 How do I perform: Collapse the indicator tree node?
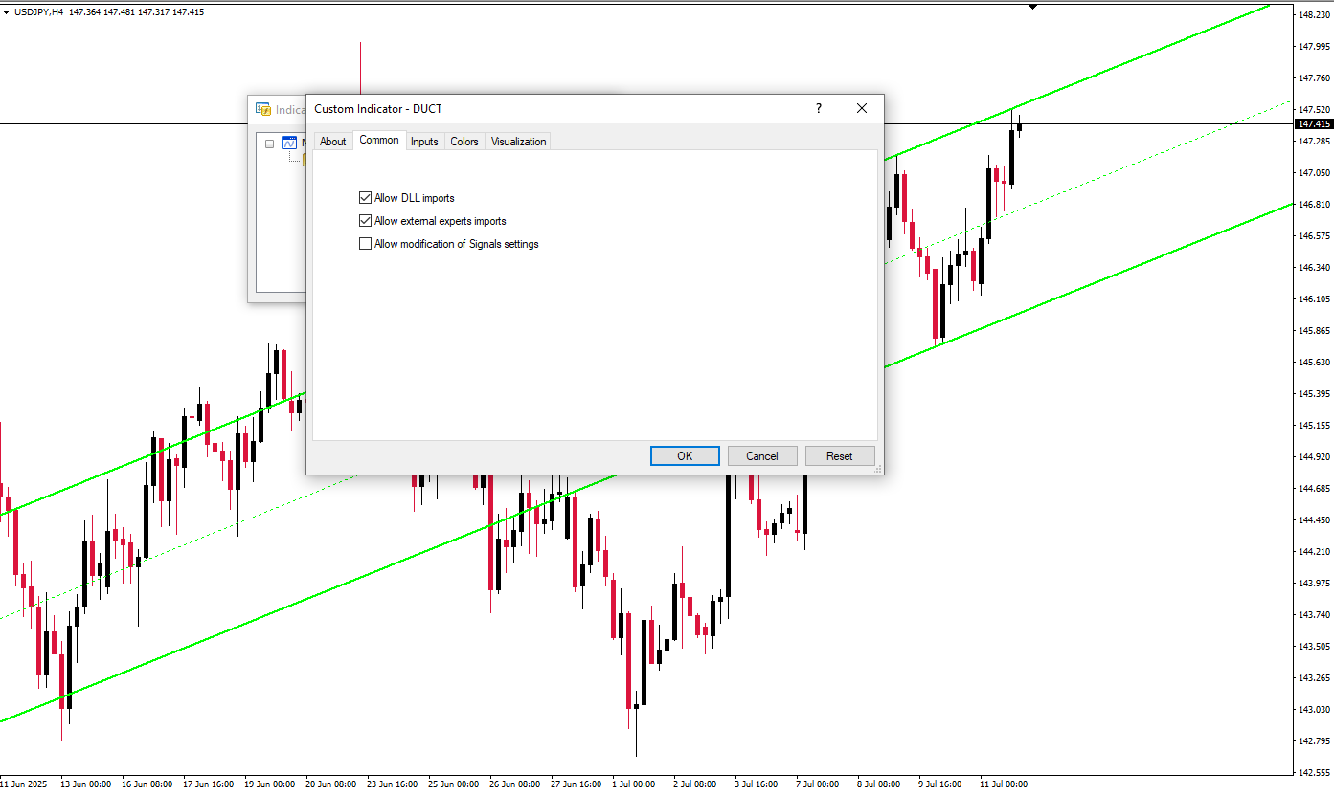coord(270,144)
